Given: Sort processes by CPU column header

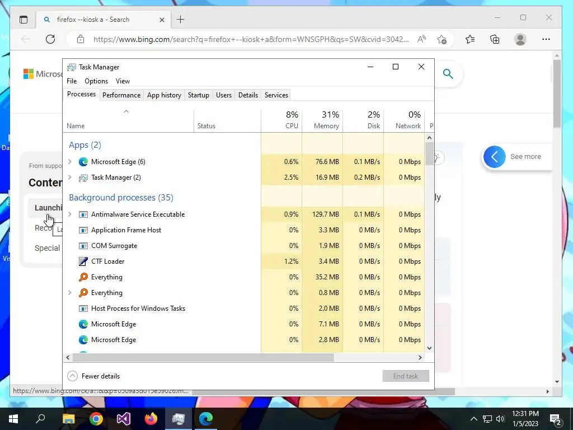Looking at the screenshot, I should click(282, 120).
